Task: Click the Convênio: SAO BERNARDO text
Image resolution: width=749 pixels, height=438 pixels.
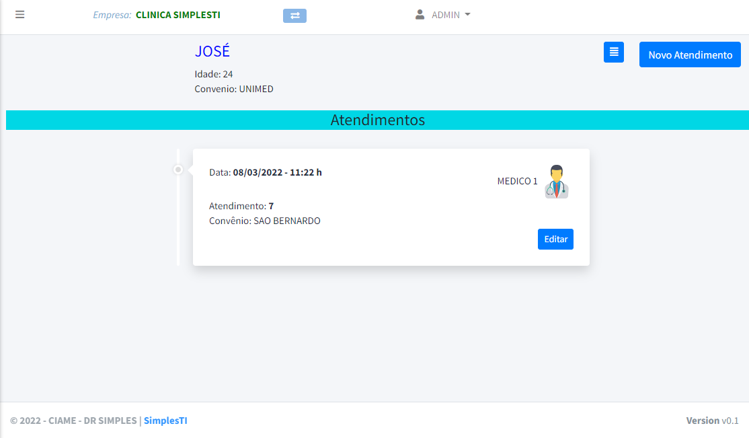Action: tap(265, 221)
